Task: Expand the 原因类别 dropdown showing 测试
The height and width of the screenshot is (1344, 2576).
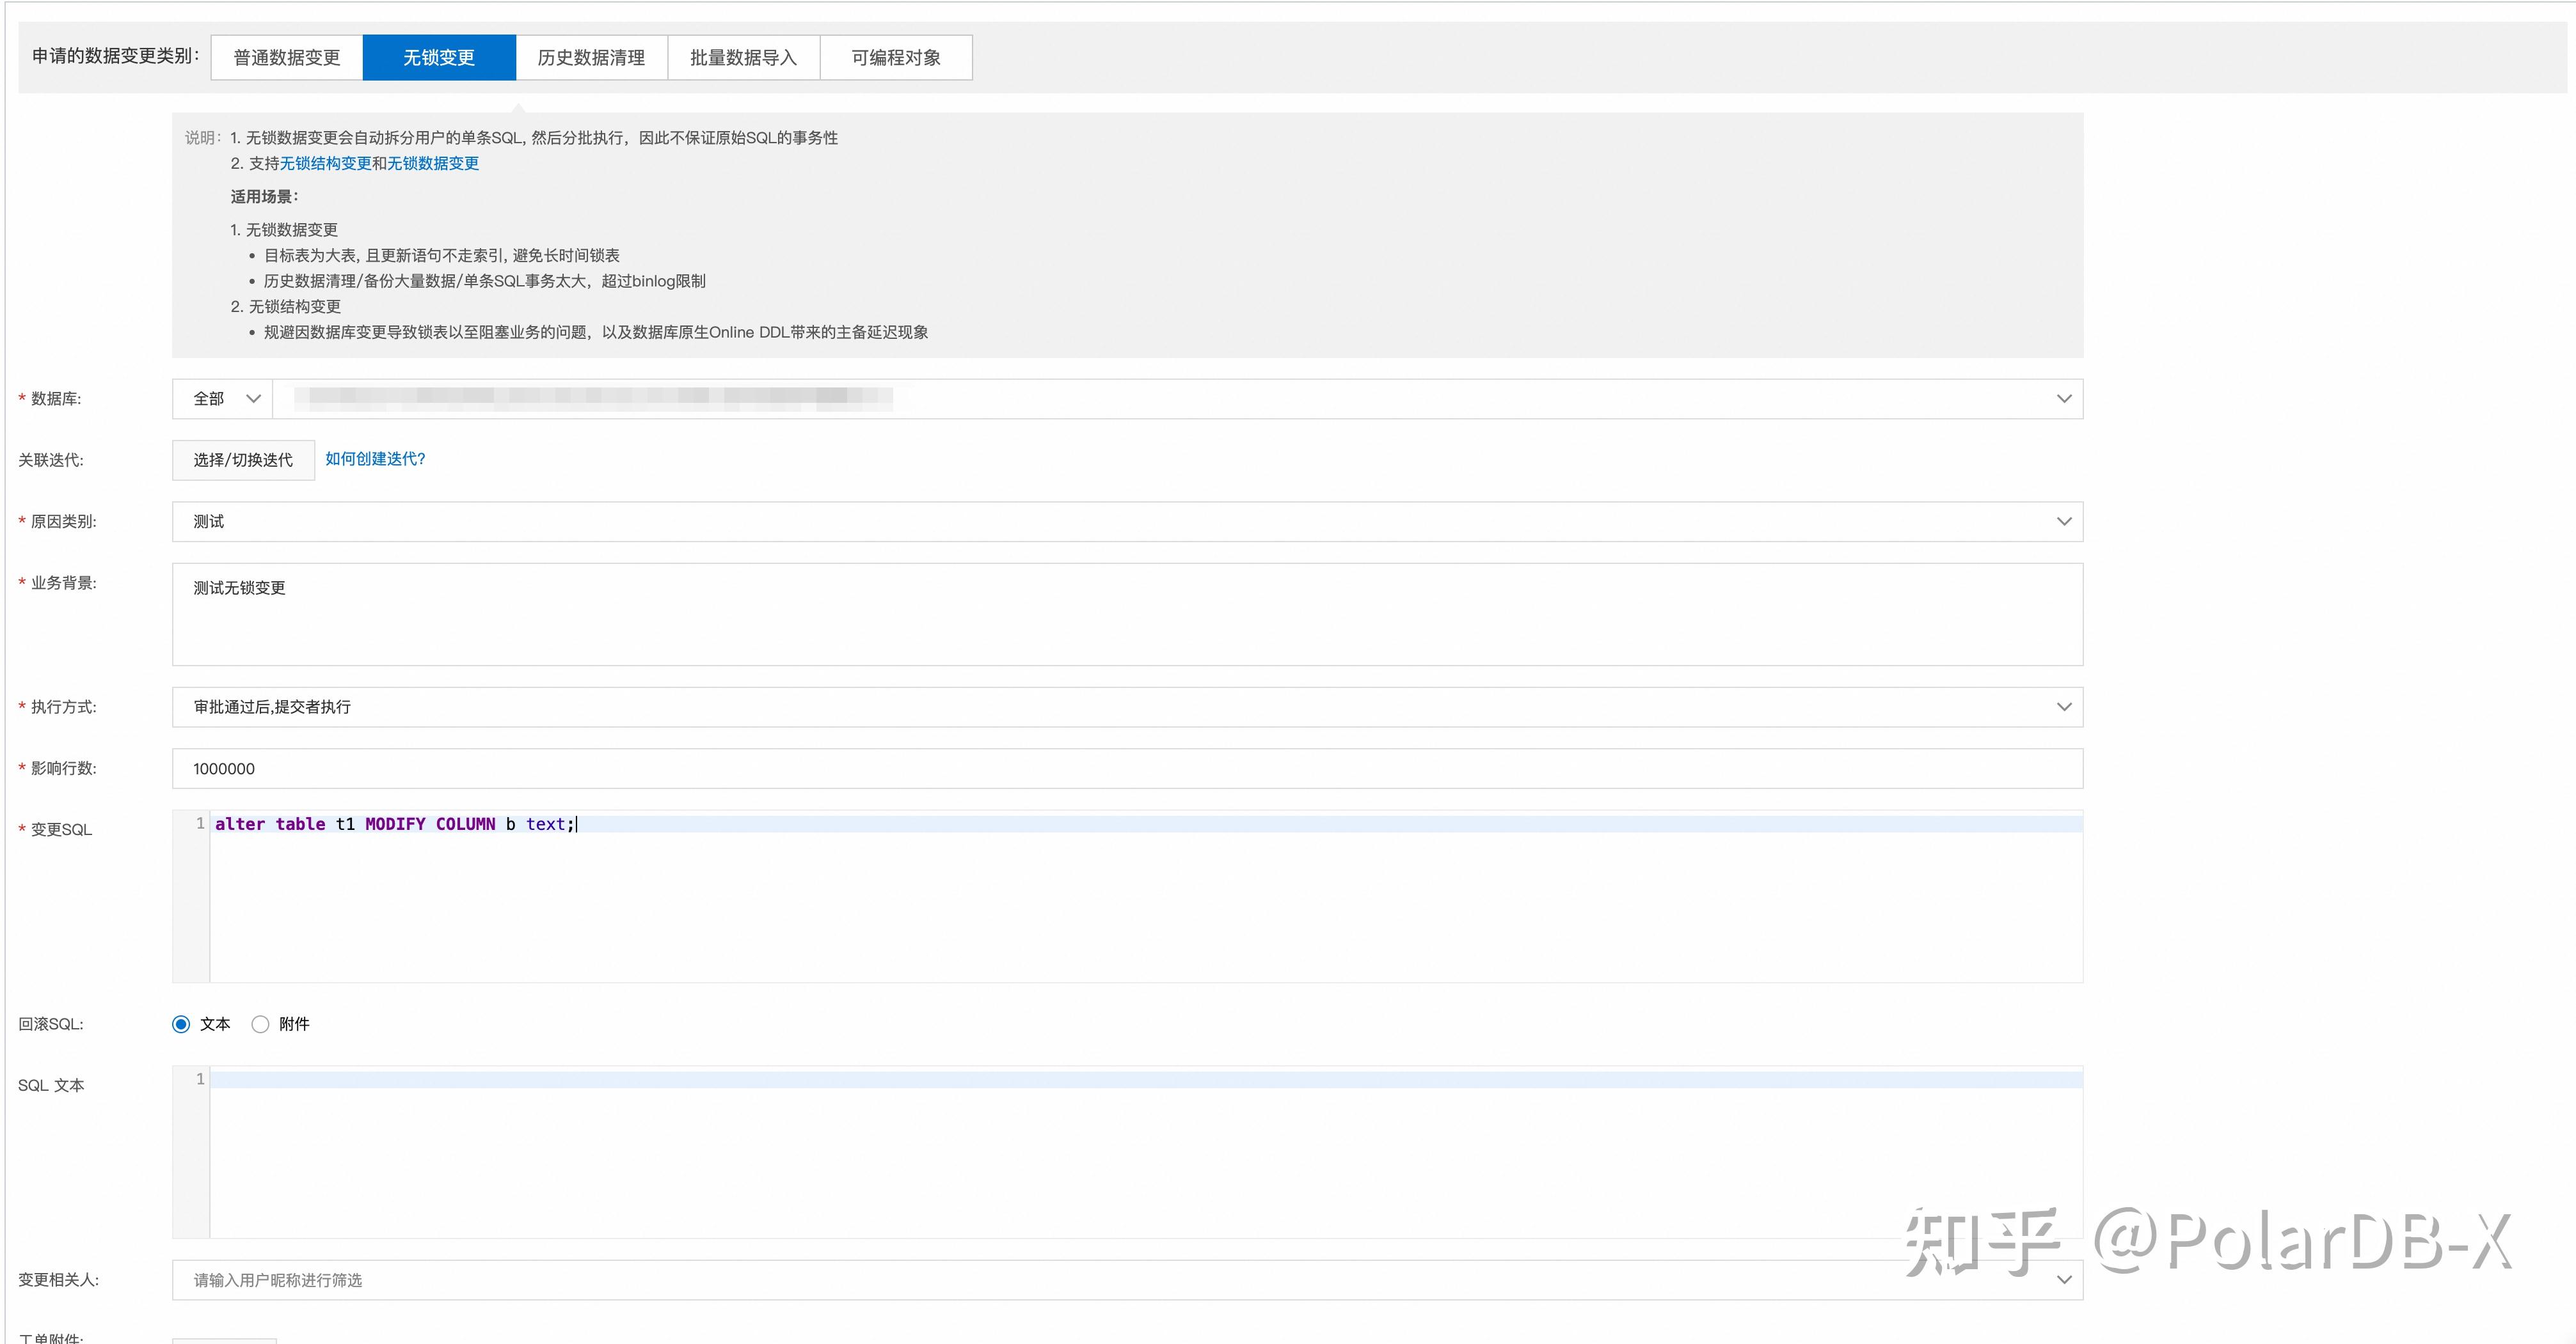Action: click(x=1127, y=522)
